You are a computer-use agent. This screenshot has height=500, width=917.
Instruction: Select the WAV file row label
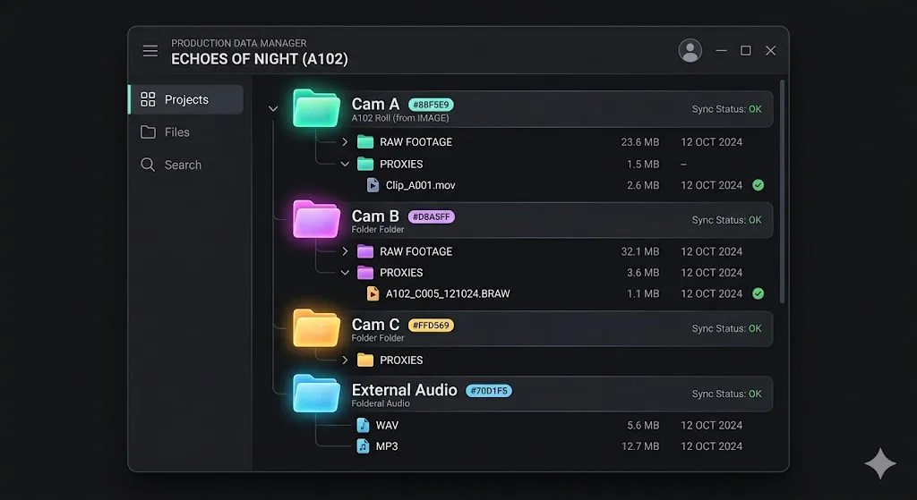(387, 425)
